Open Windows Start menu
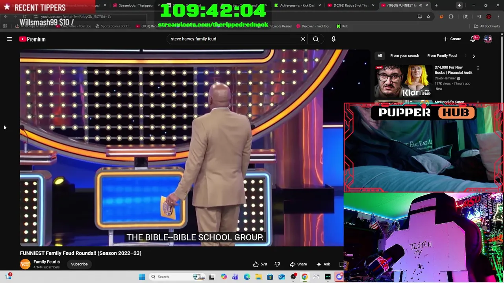Image resolution: width=504 pixels, height=283 pixels. [x=142, y=277]
